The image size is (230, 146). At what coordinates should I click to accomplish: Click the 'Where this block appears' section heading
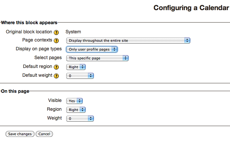tap(29, 23)
